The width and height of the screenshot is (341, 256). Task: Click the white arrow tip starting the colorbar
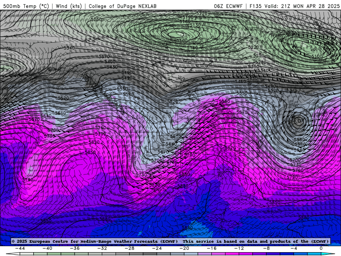tap(13, 254)
